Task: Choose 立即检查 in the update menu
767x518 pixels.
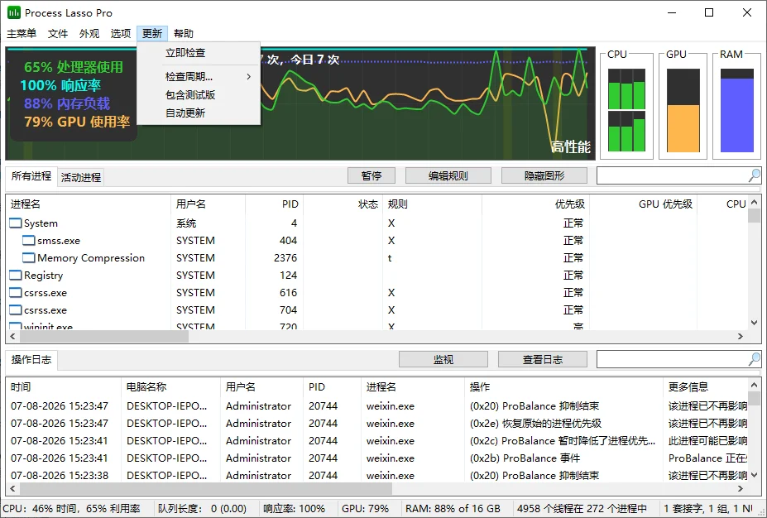Action: click(x=198, y=53)
